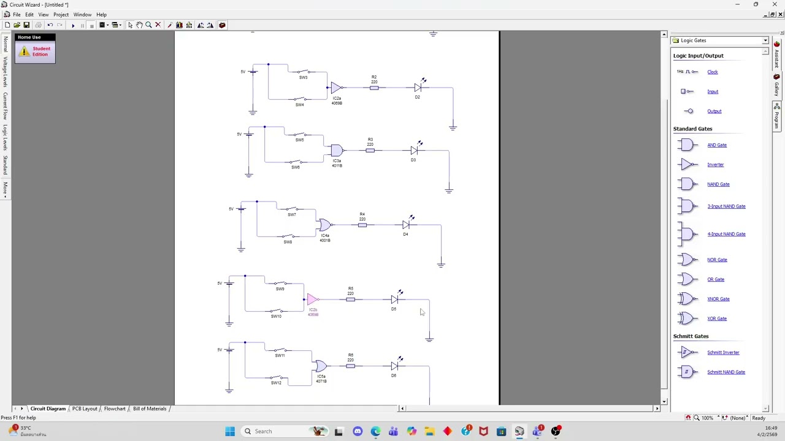
Task: Pick the Zoom magnifier tool
Action: [148, 25]
